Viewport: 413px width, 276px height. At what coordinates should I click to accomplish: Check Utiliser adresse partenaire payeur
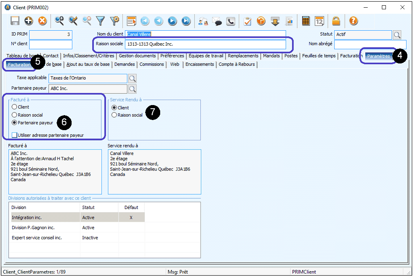(15, 135)
